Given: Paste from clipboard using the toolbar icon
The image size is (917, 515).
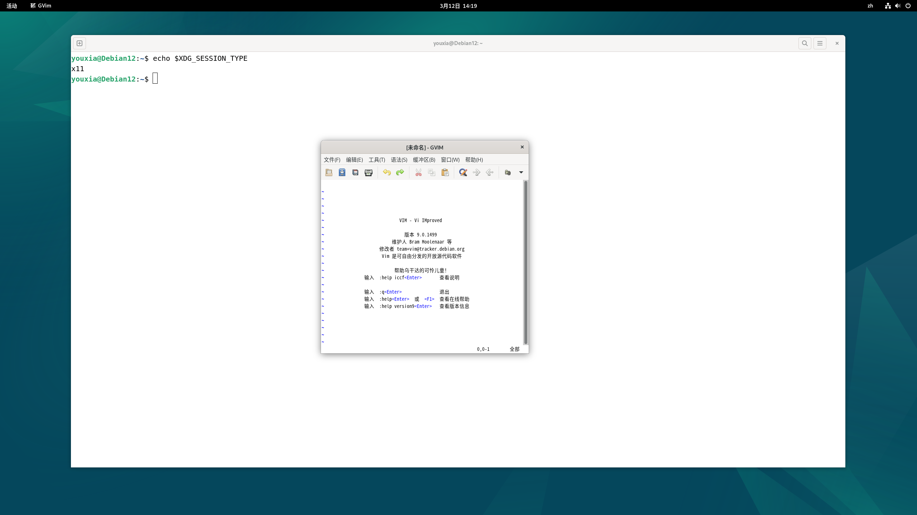Looking at the screenshot, I should (x=445, y=172).
